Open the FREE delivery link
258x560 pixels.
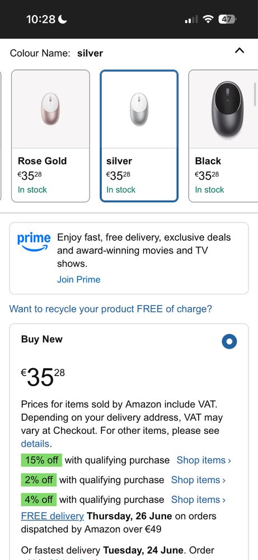tap(53, 516)
